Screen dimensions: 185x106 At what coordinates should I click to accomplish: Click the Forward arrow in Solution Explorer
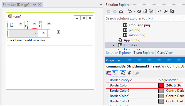tap(115, 11)
